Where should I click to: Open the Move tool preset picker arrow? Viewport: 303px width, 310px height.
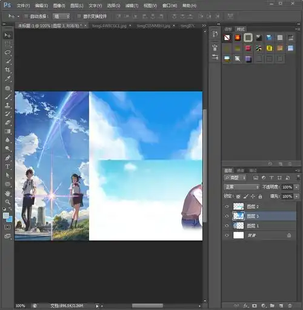pyautogui.click(x=18, y=16)
